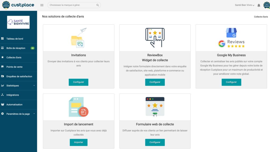Expand the Statistiques submenu chevron

click(x=34, y=86)
